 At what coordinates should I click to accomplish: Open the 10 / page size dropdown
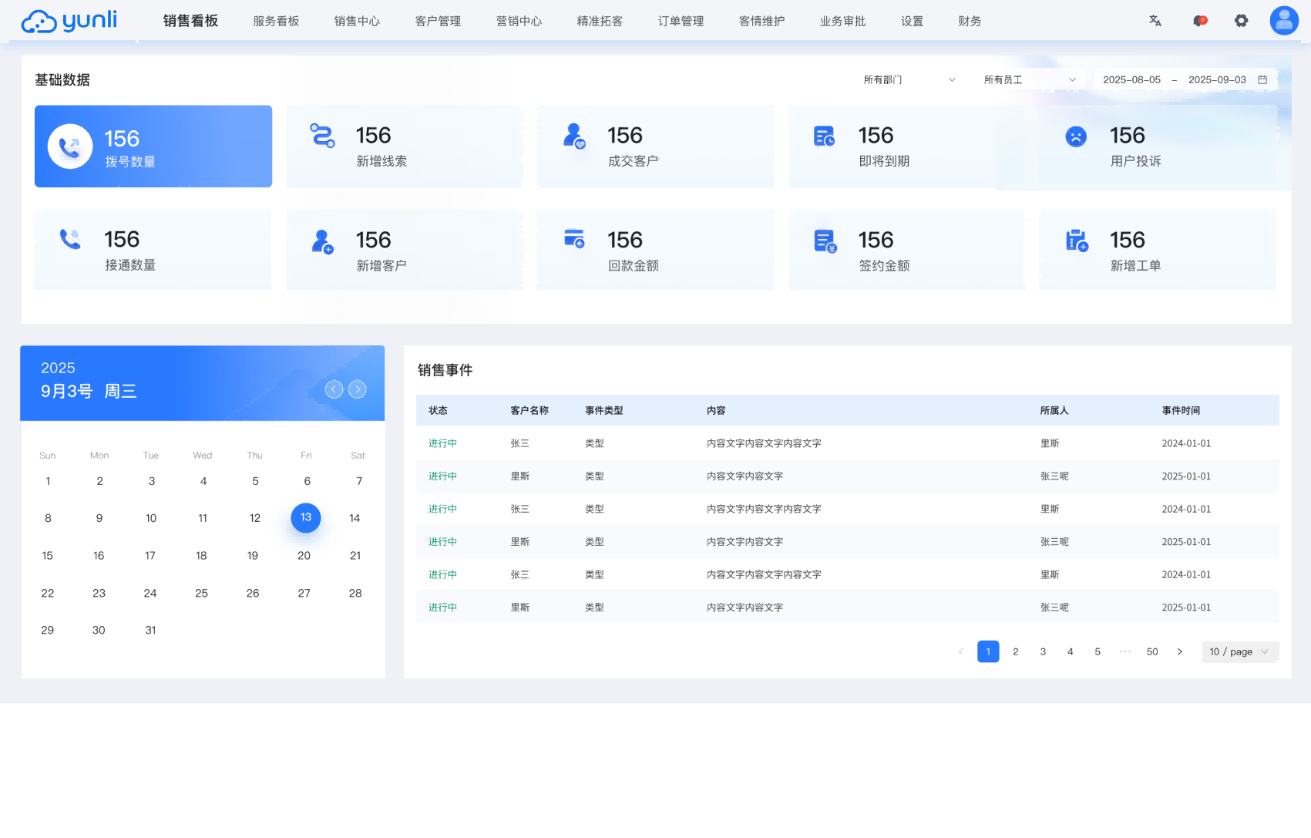click(1239, 651)
